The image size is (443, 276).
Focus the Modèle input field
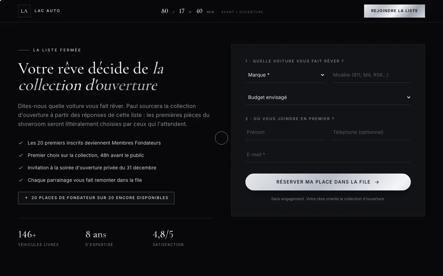pyautogui.click(x=371, y=75)
